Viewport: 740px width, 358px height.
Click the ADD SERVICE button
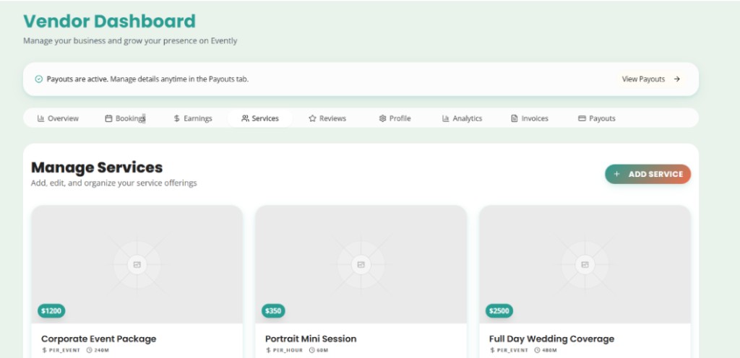coord(648,174)
